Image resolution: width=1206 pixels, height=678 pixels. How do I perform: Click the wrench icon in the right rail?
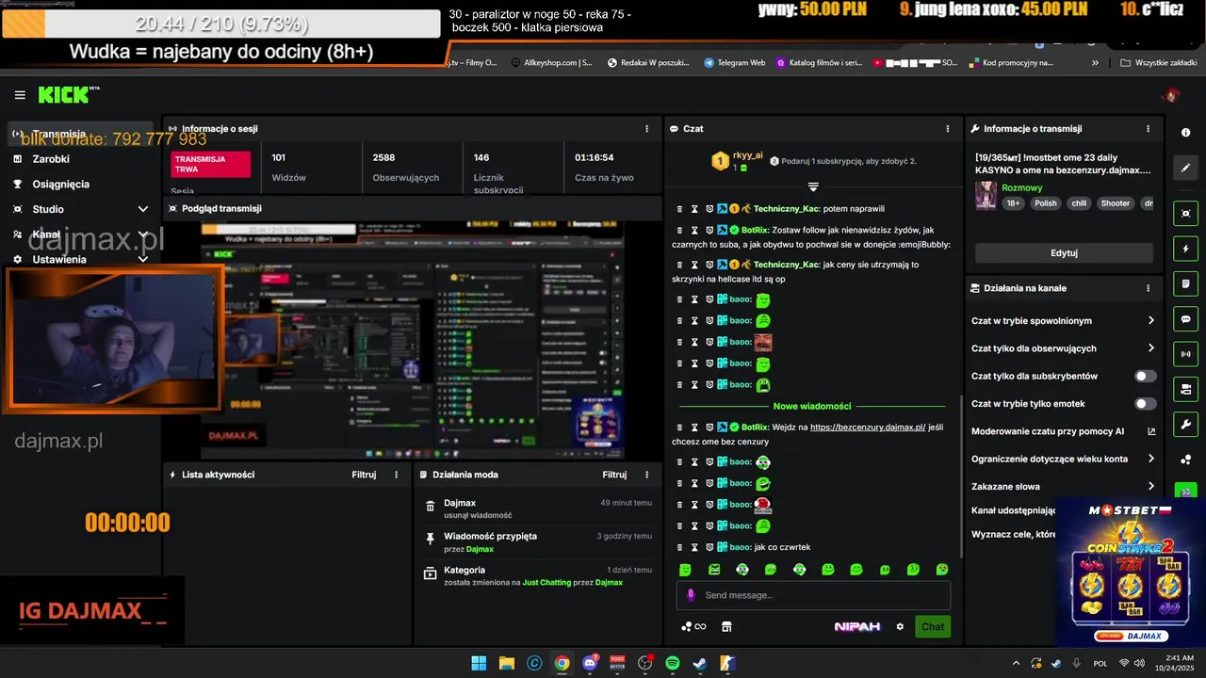point(1186,424)
